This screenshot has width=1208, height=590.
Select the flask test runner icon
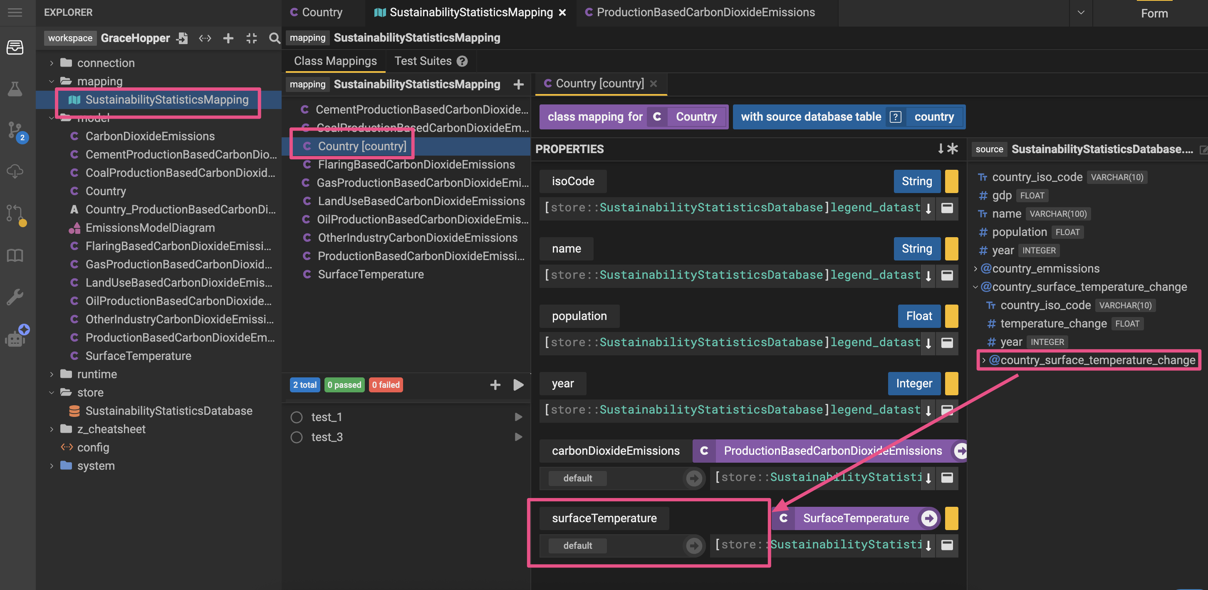click(15, 88)
